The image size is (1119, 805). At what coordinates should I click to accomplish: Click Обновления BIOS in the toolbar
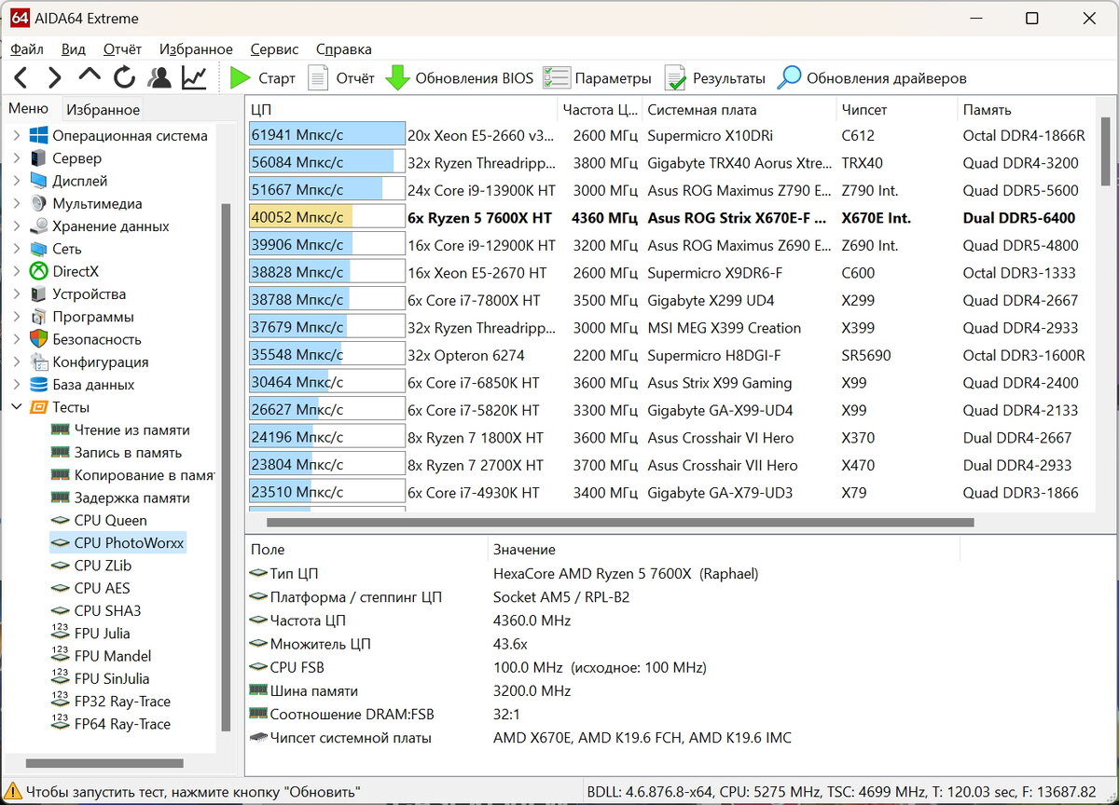[x=460, y=78]
